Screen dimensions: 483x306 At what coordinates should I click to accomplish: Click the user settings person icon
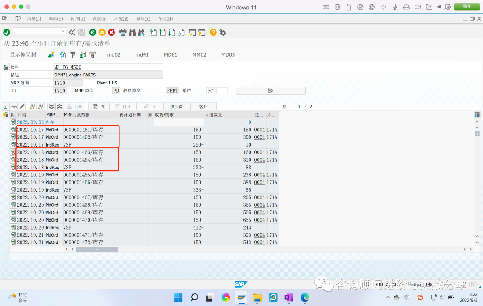[83, 55]
